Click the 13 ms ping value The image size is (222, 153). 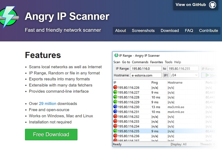pyautogui.click(x=156, y=107)
